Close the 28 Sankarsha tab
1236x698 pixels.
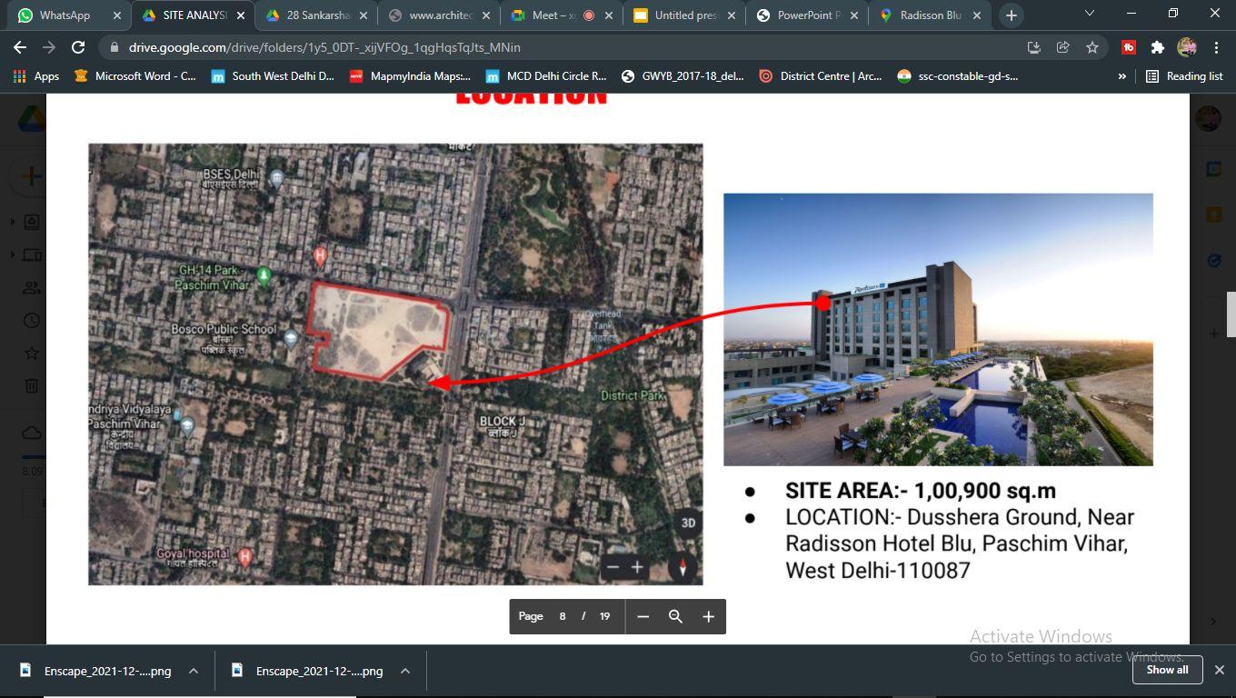[364, 15]
